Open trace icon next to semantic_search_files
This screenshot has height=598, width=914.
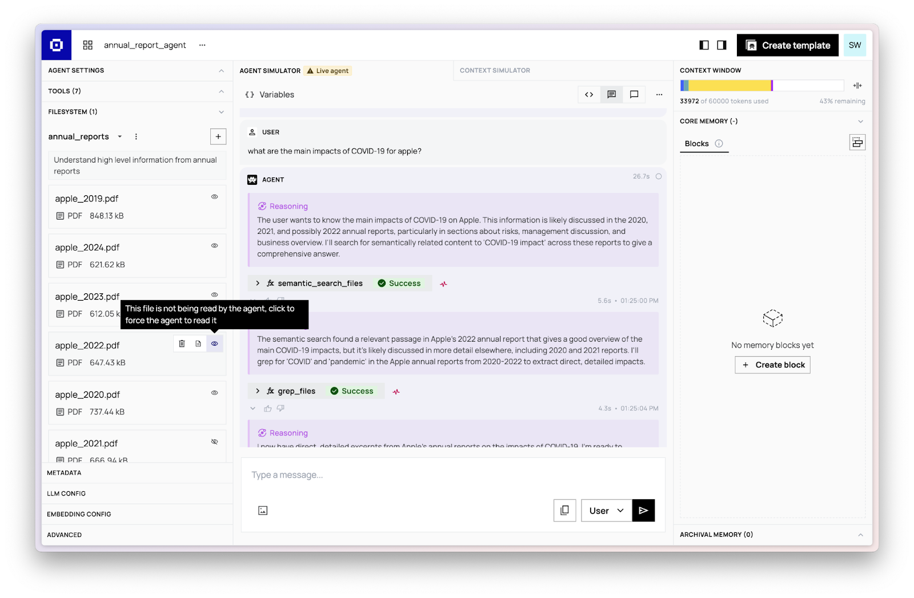[x=443, y=284]
